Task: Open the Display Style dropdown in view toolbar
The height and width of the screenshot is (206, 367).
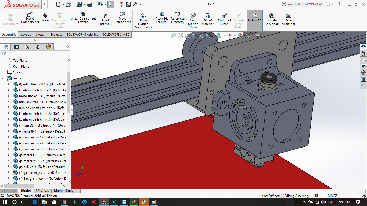Action: point(224,36)
